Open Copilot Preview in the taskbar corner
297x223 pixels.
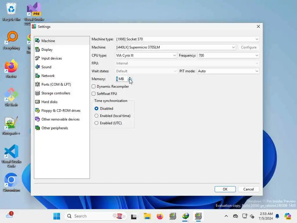(288, 216)
